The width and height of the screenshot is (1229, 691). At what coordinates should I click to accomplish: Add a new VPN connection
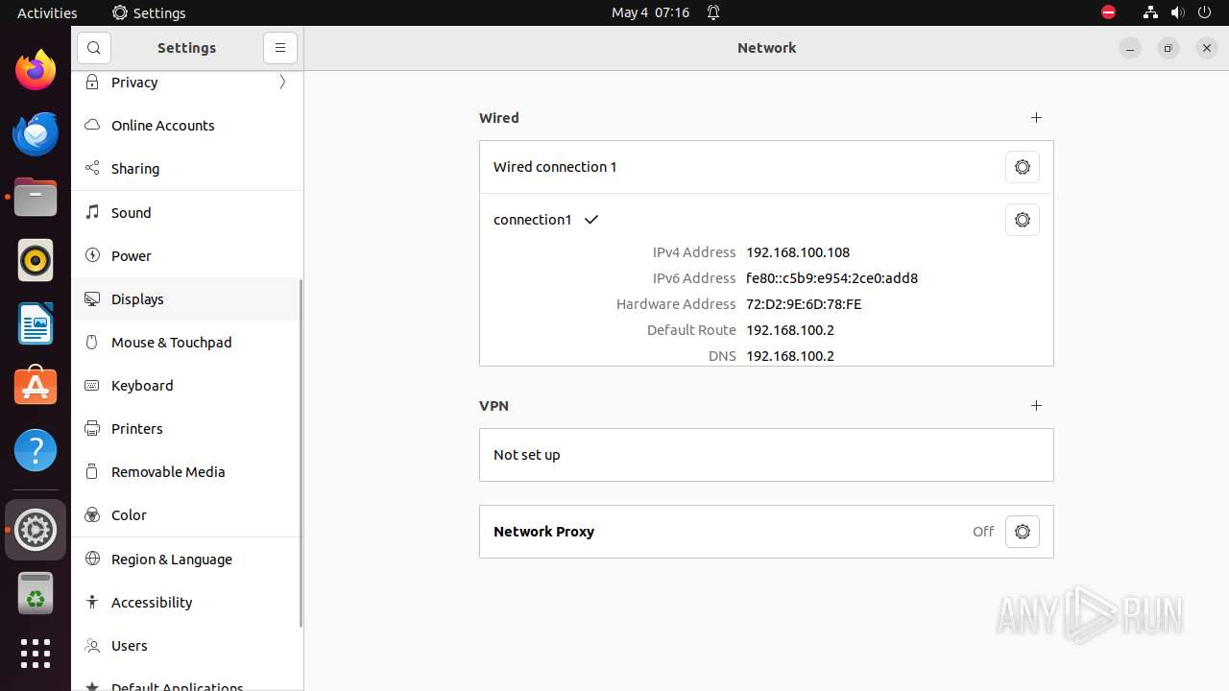click(1036, 406)
